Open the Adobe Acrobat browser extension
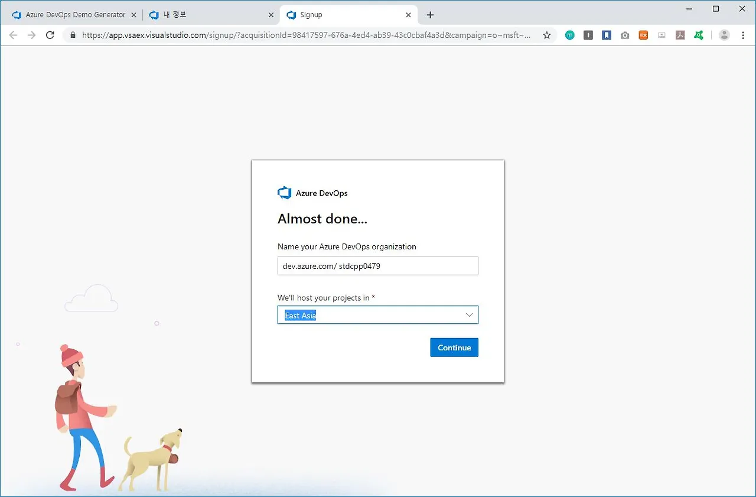This screenshot has height=497, width=756. point(680,35)
